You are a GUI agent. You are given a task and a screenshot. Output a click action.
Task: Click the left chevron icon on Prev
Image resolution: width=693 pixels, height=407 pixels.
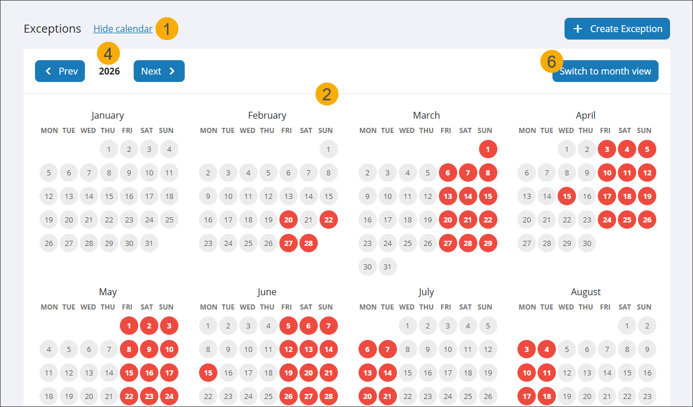click(48, 71)
